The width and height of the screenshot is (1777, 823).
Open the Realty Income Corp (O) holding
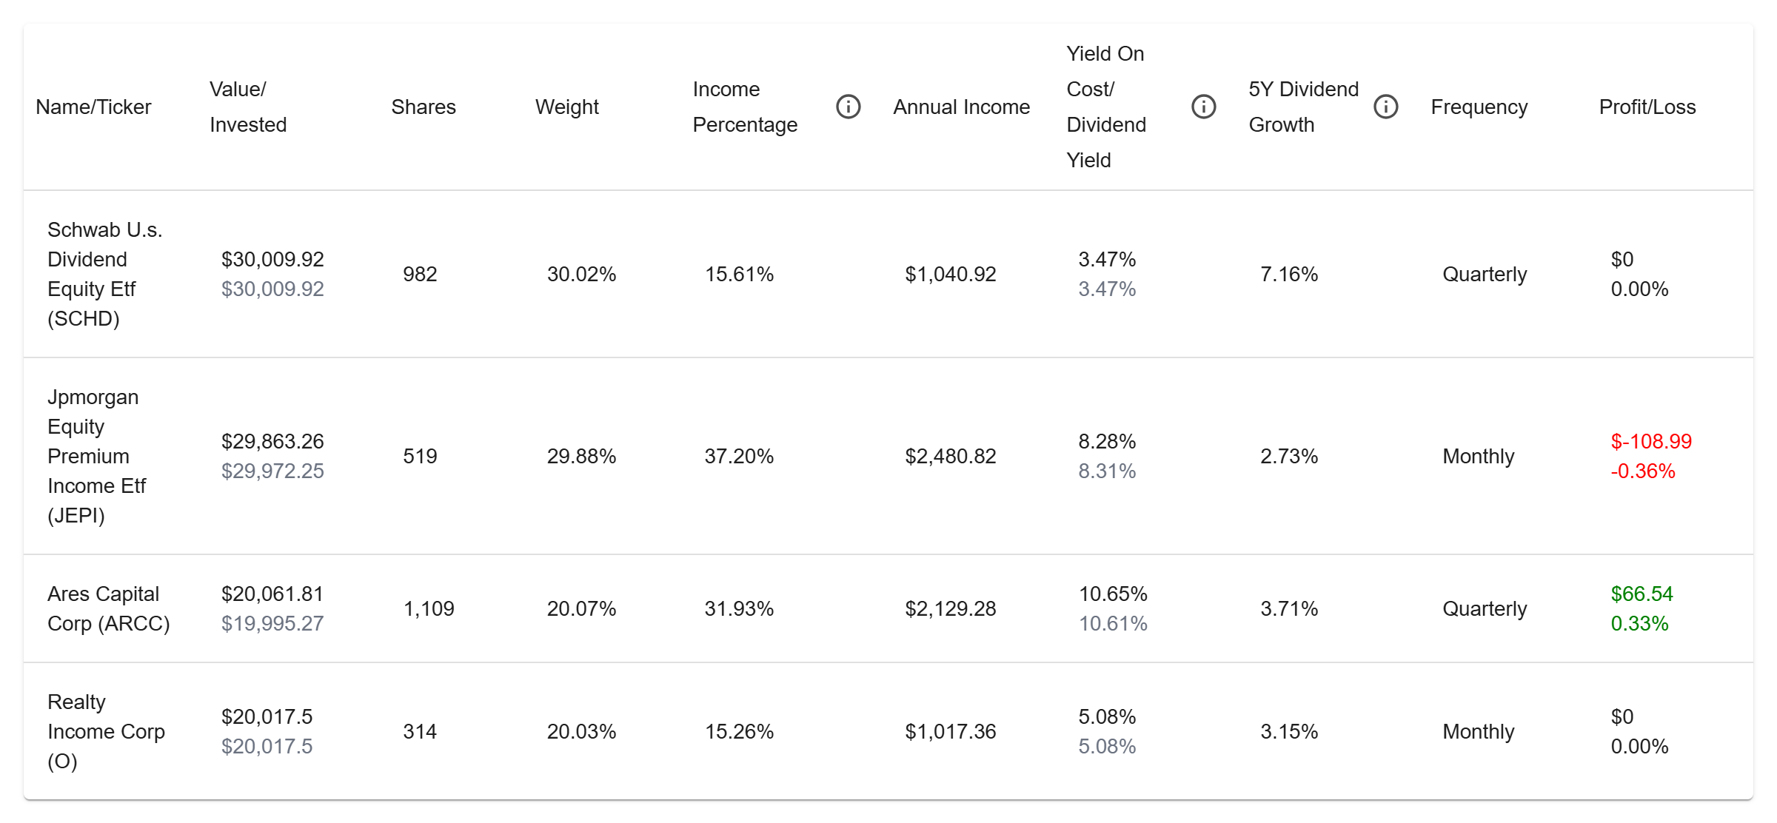click(106, 731)
